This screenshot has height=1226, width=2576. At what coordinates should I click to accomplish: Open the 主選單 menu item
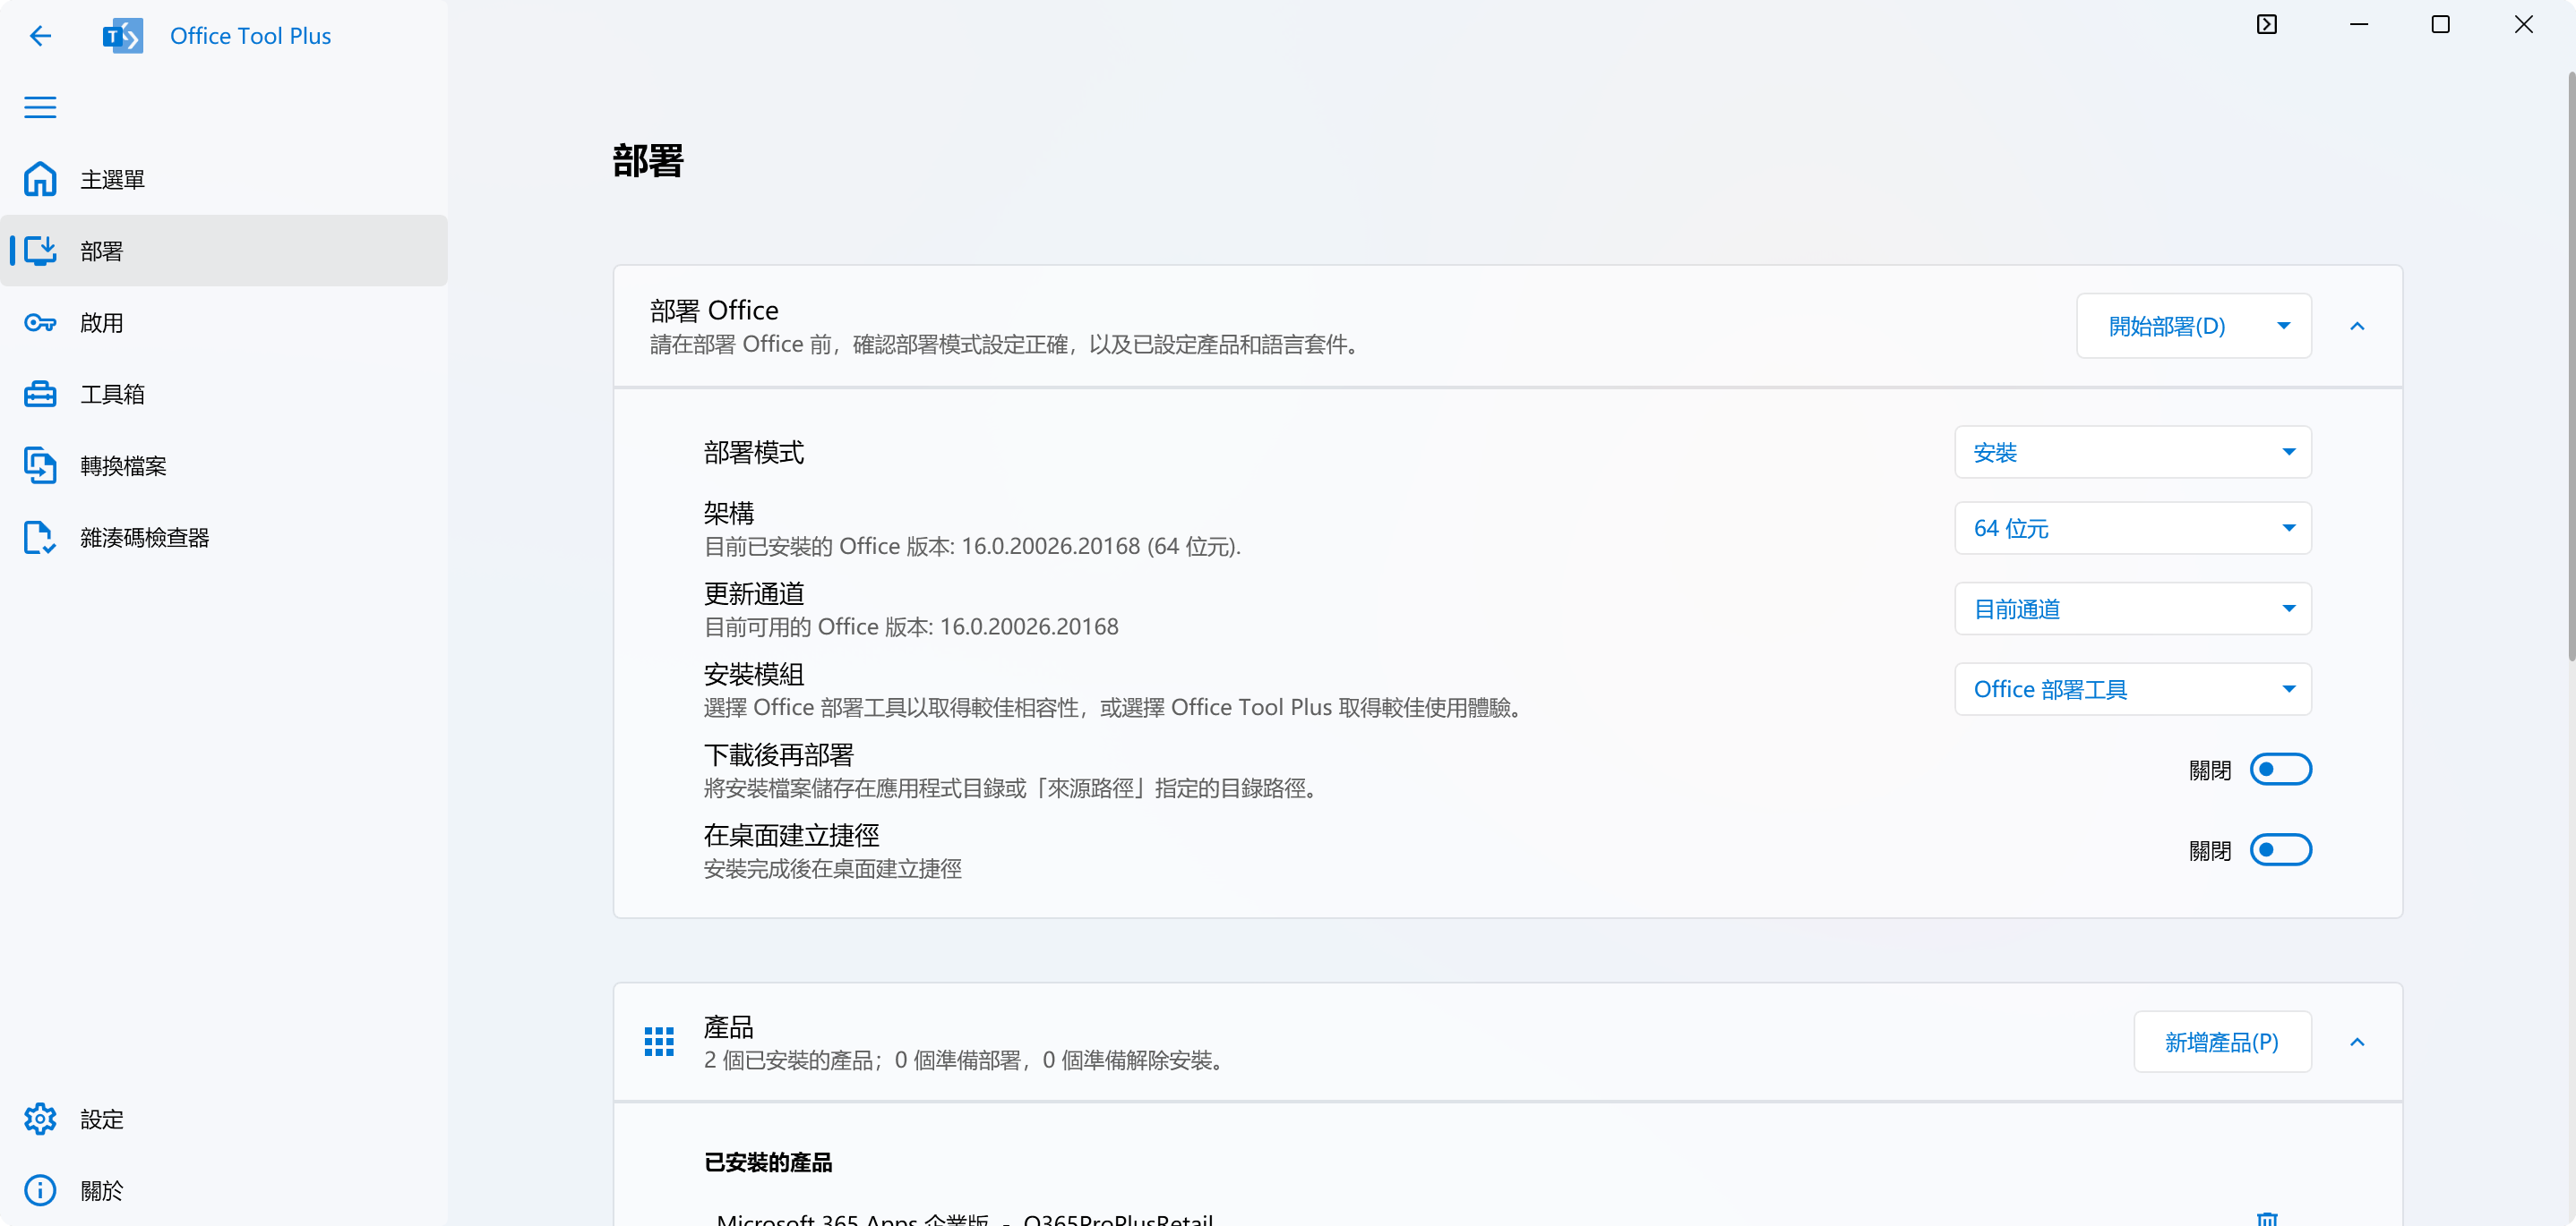coord(224,179)
